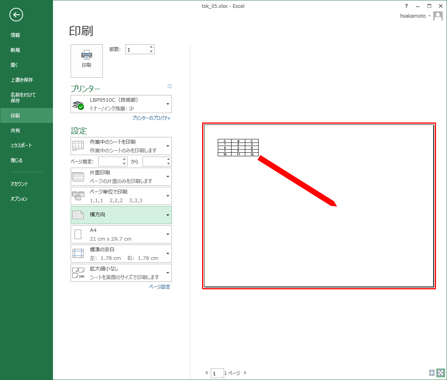Image resolution: width=447 pixels, height=380 pixels.
Task: Click the ページ設定 link
Action: 160,287
